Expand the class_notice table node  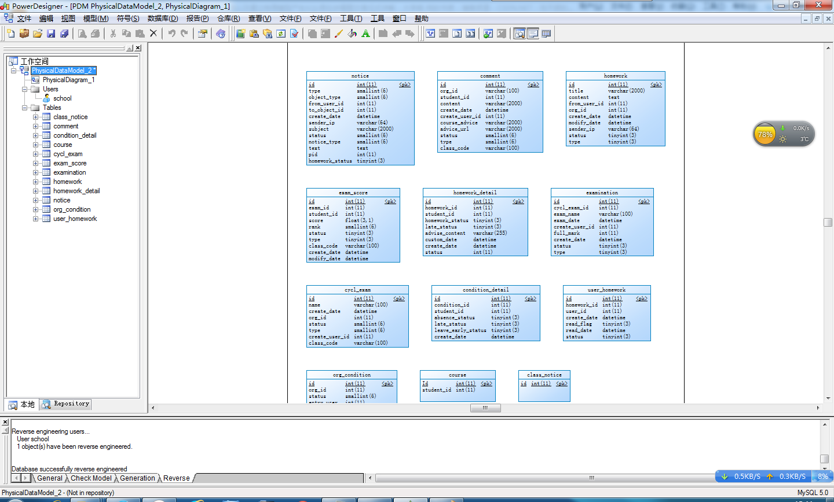click(36, 117)
